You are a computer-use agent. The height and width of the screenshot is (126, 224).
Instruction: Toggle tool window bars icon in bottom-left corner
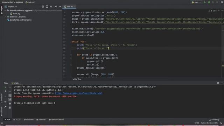coord(2,123)
